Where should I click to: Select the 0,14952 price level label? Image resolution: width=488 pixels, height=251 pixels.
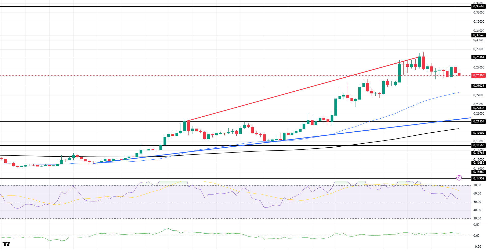click(x=479, y=178)
